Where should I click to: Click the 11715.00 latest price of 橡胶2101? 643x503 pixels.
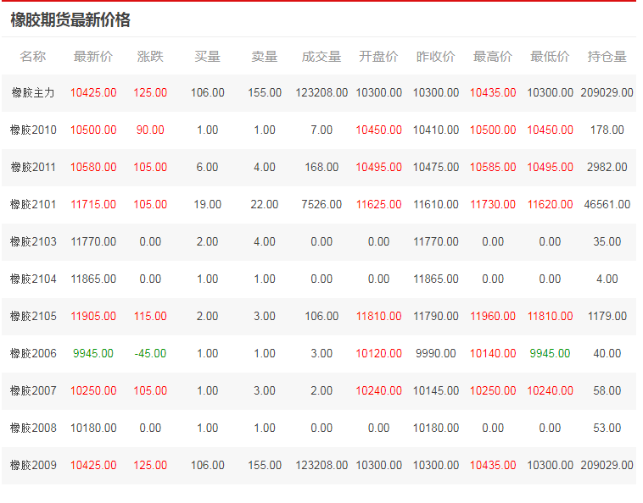point(93,204)
